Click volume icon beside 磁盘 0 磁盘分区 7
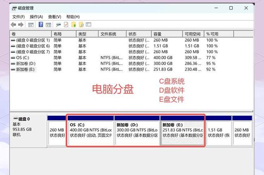Image resolution: width=264 pixels, height=175 pixels. point(13,52)
